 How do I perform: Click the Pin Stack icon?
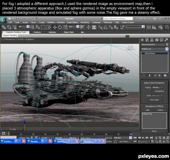tap(144, 75)
